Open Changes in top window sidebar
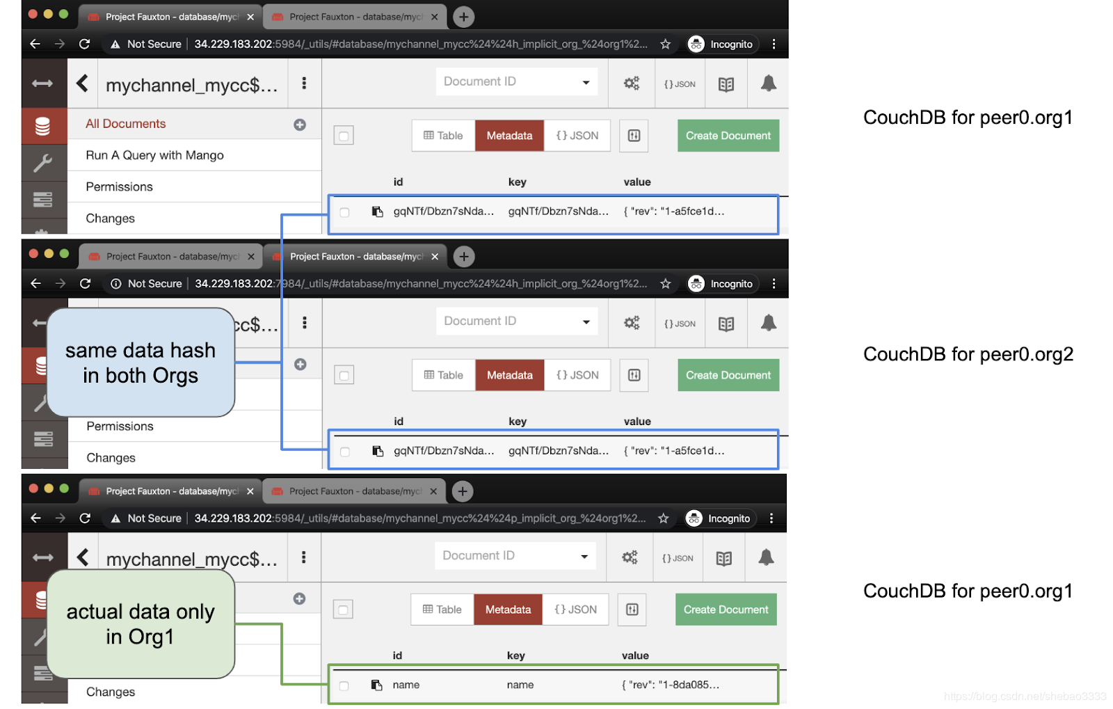 (x=110, y=218)
